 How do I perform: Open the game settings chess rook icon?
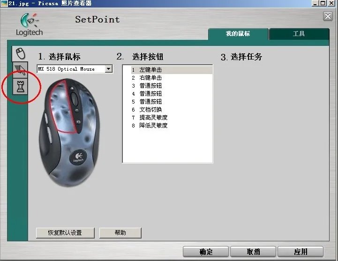click(x=20, y=86)
